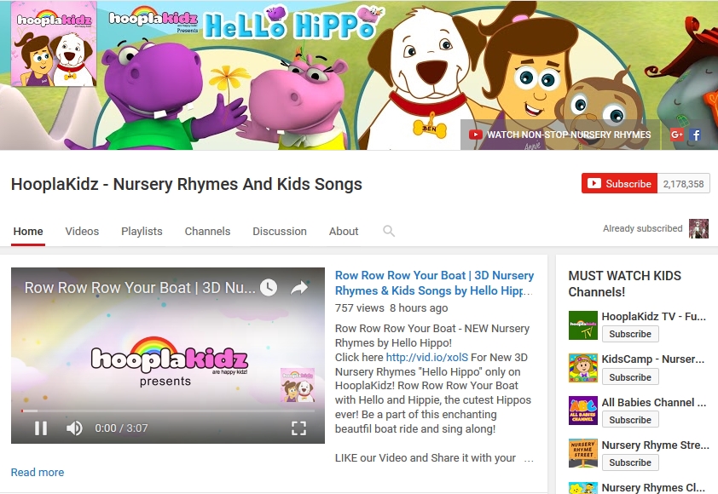This screenshot has height=494, width=718.
Task: Switch to the Home tab
Action: pyautogui.click(x=28, y=231)
